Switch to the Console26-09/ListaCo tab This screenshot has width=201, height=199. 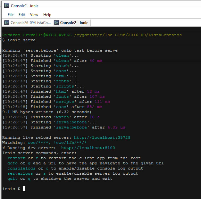[x=30, y=23]
